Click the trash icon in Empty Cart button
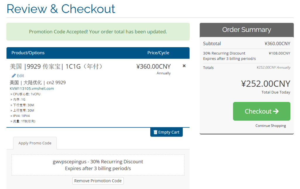Image resolution: width=300 pixels, height=189 pixels. pos(155,132)
